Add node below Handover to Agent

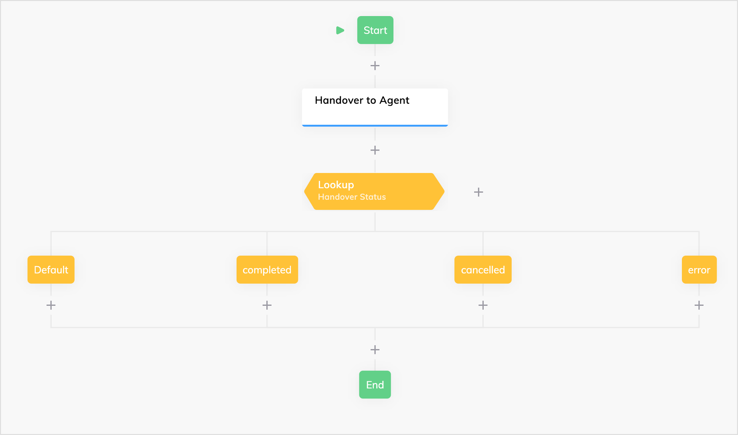(375, 150)
